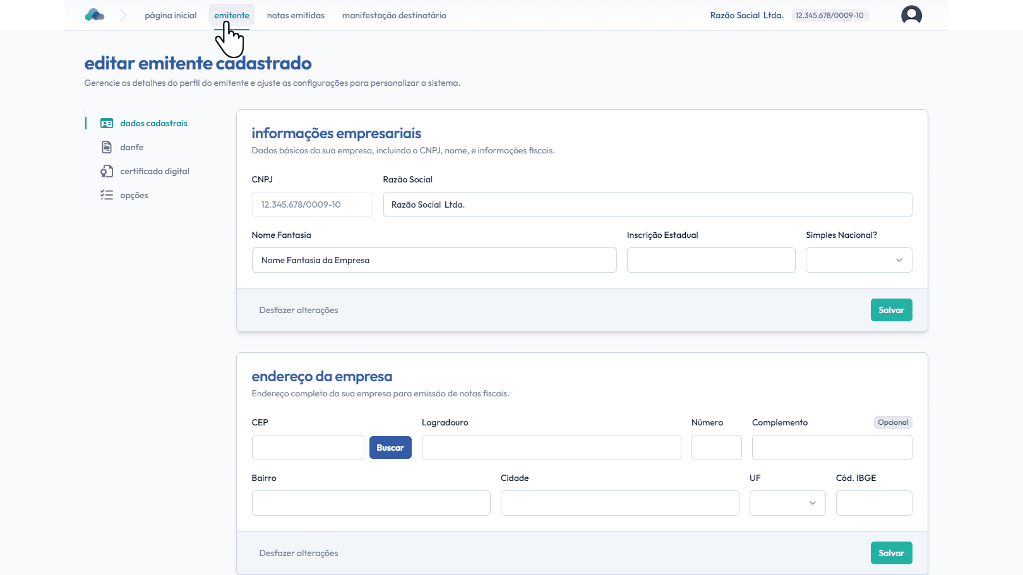Switch to notas emitidas tab
The image size is (1023, 575).
point(296,15)
